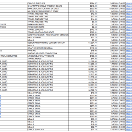Select the amount $556.23
Viewport: 132px width, 132px height.
coord(93,11)
